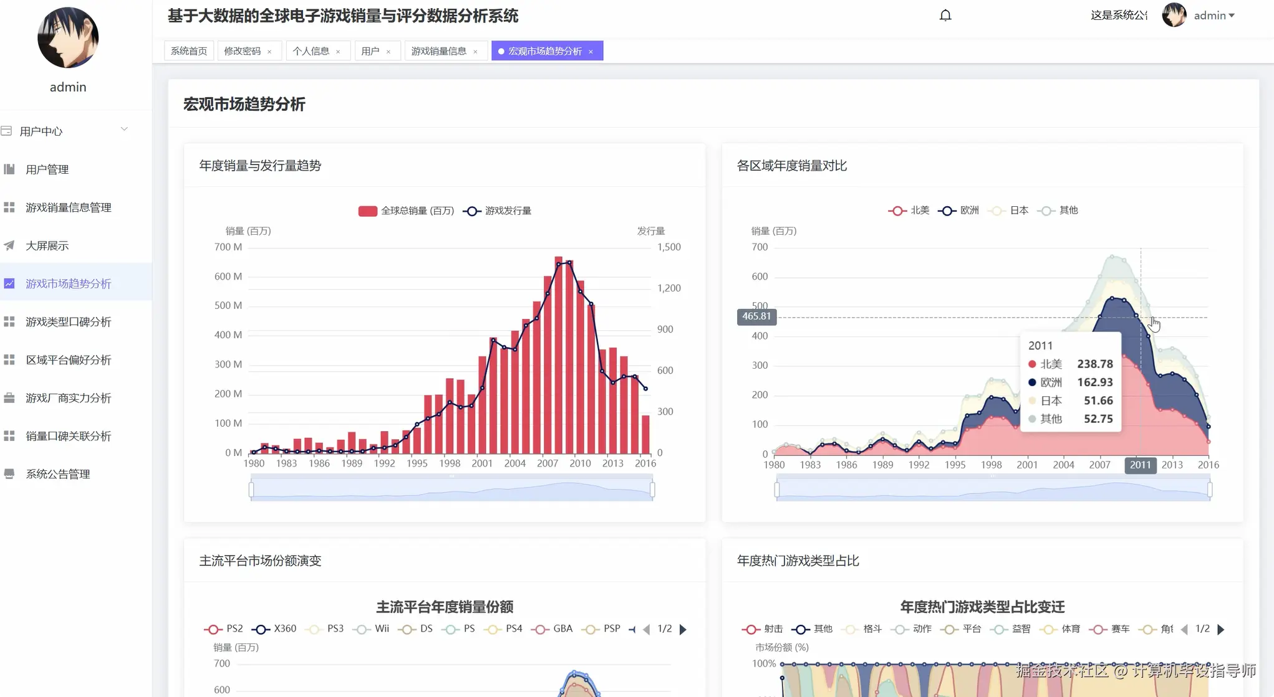Open 游戏厂商实力分析 using its icon

tap(9, 398)
